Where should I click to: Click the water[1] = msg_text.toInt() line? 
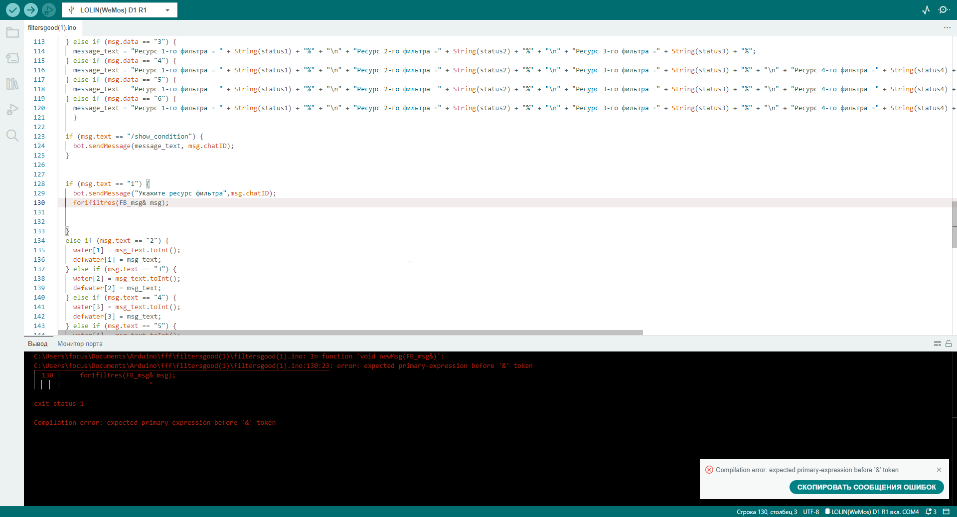pos(127,250)
